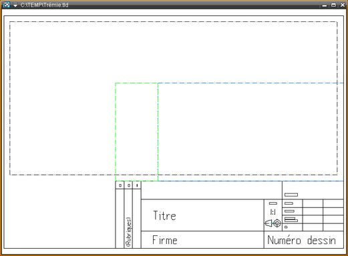Click the draft document icon in title bar
The height and width of the screenshot is (256, 348).
click(x=7, y=5)
